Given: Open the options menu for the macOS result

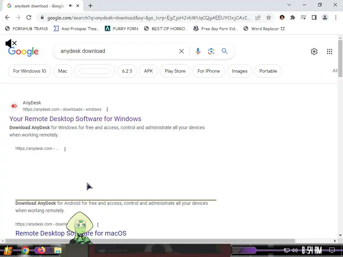Looking at the screenshot, I should [x=97, y=225].
